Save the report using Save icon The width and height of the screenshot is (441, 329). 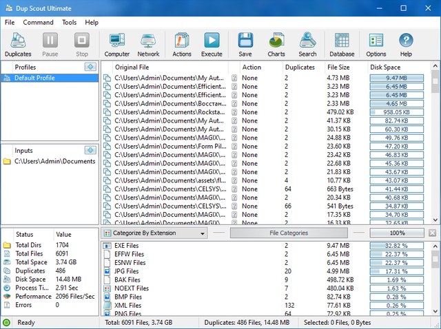point(245,44)
